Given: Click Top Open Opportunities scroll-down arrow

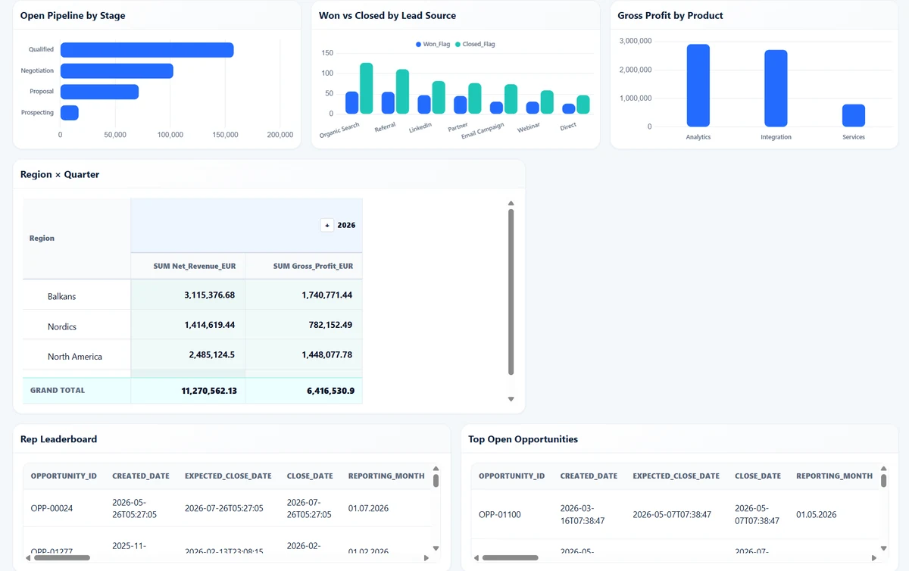Looking at the screenshot, I should pos(883,548).
